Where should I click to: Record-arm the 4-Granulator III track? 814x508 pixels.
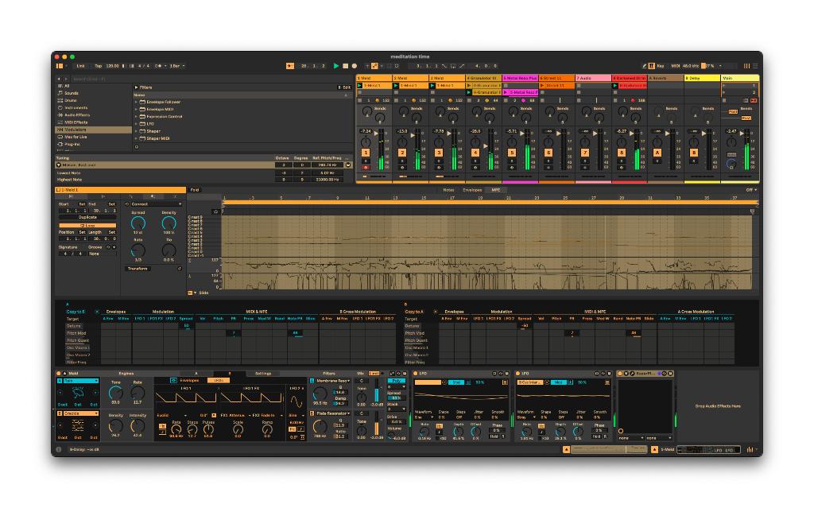click(x=475, y=167)
